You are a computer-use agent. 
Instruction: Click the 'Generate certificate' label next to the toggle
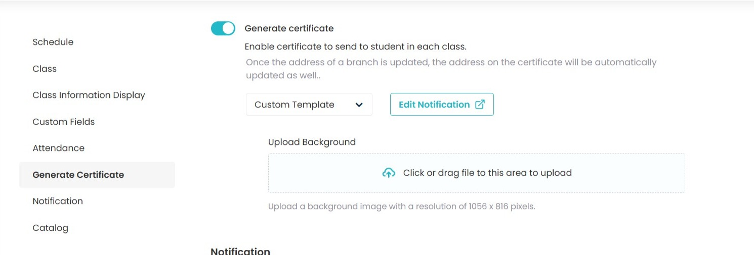289,28
